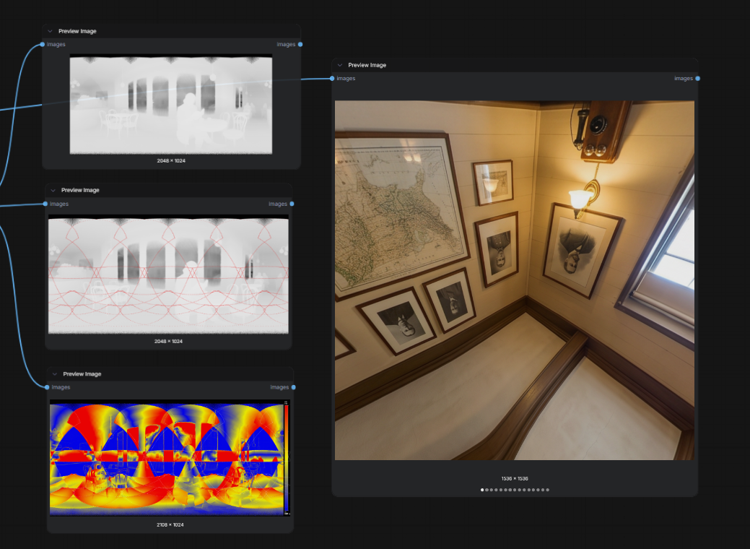Screen dimensions: 750x549
Task: Select the first pagination dot under room photo
Action: click(482, 490)
